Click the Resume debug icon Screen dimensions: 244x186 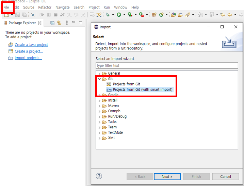tap(42, 15)
